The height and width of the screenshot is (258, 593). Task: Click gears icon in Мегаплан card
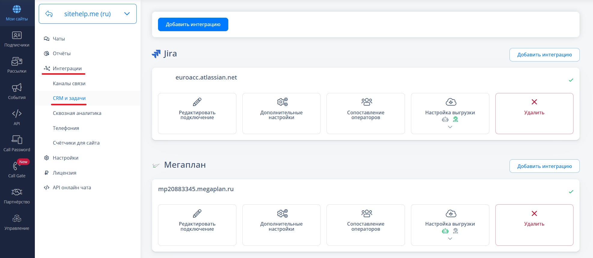point(282,214)
